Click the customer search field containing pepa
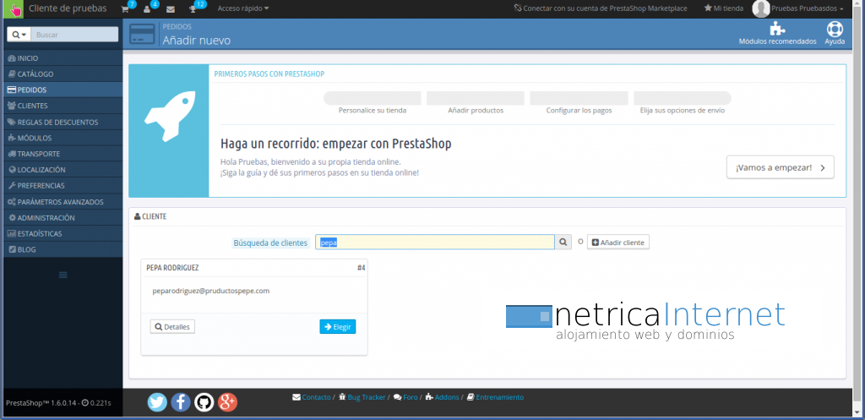 [435, 243]
